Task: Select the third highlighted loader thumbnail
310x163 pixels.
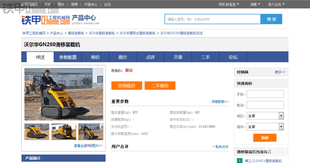Action: (x=91, y=132)
